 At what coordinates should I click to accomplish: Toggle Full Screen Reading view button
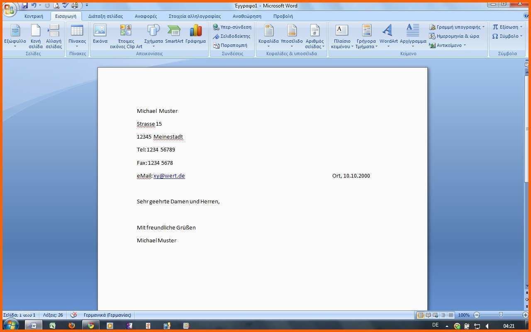429,315
